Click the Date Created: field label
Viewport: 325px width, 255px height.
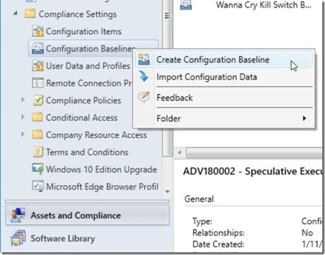click(x=218, y=244)
